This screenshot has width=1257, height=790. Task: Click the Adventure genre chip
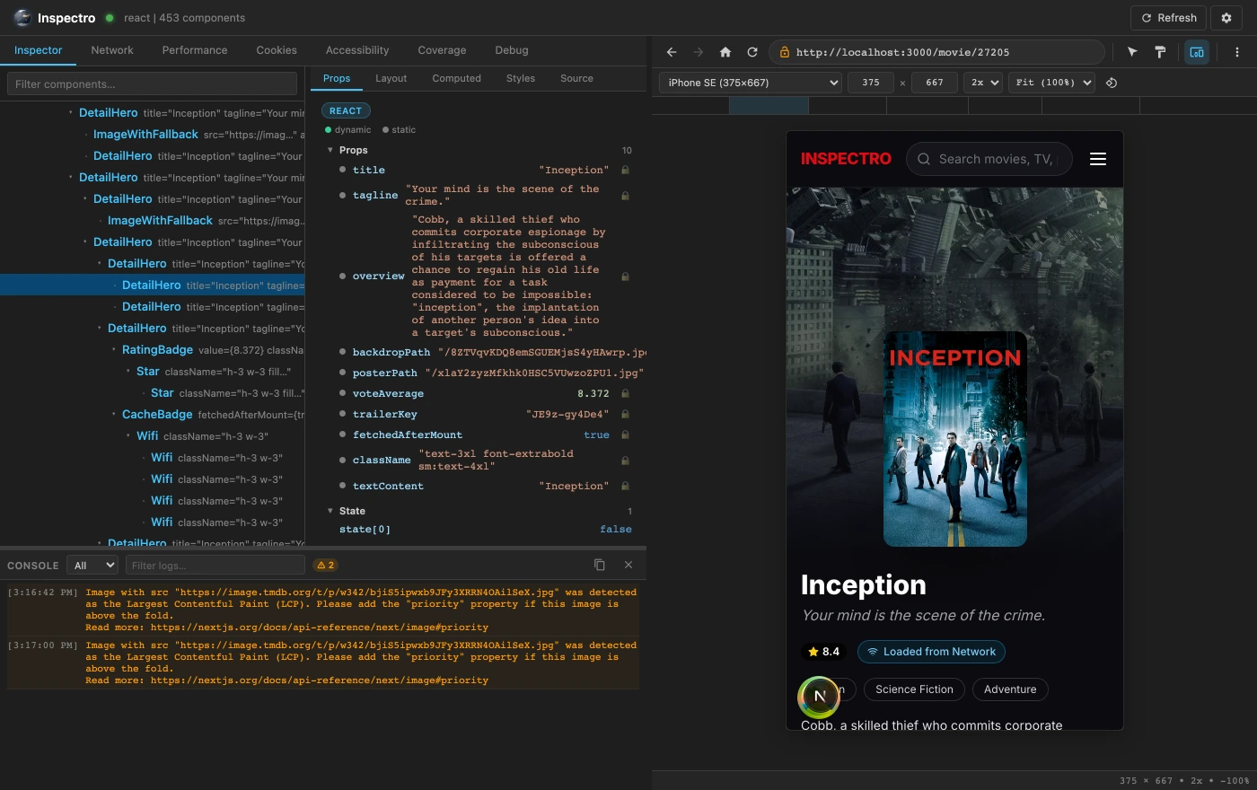(x=1010, y=689)
